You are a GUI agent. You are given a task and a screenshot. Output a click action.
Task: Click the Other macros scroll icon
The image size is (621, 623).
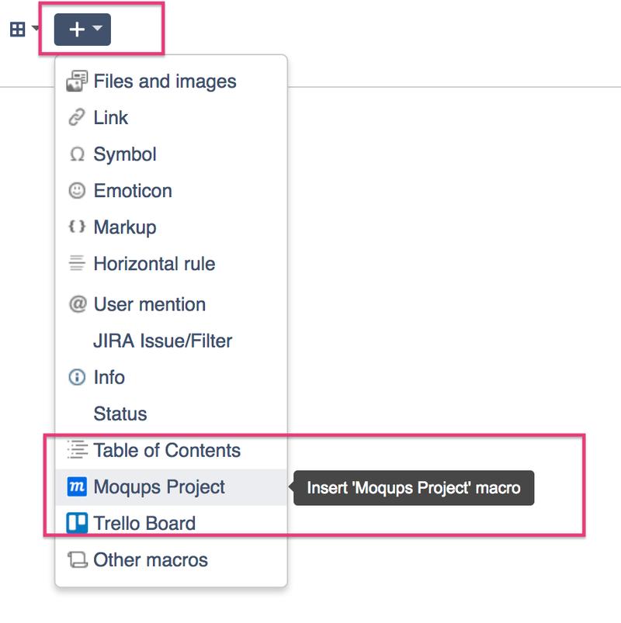click(77, 560)
